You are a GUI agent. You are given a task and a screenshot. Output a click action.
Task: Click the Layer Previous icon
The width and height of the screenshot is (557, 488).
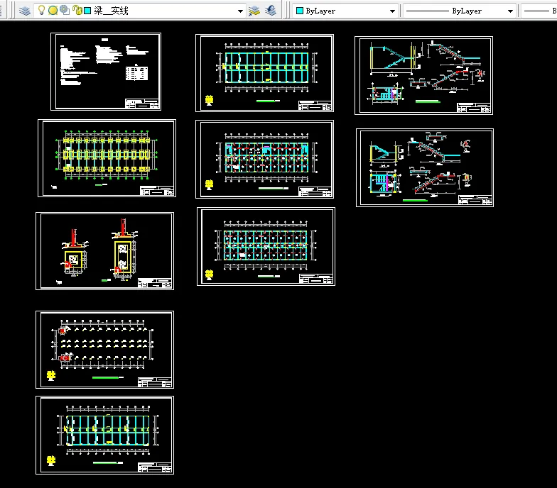coord(271,11)
